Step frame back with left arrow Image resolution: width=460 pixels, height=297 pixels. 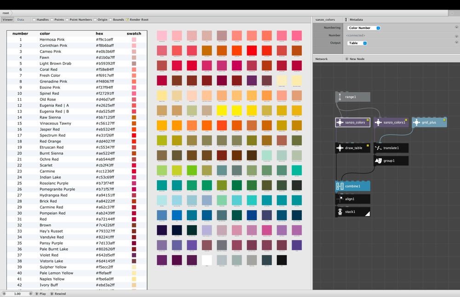(x=4, y=293)
